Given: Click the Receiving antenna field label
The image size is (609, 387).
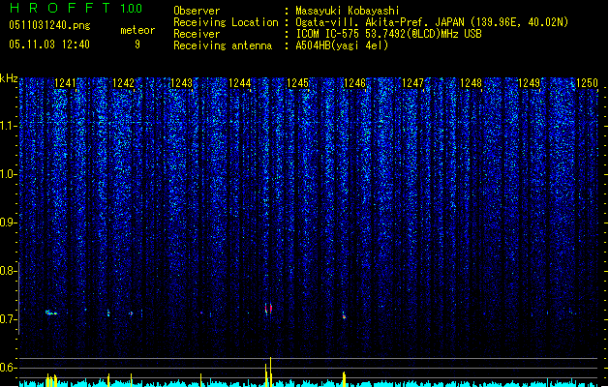Looking at the screenshot, I should point(223,45).
